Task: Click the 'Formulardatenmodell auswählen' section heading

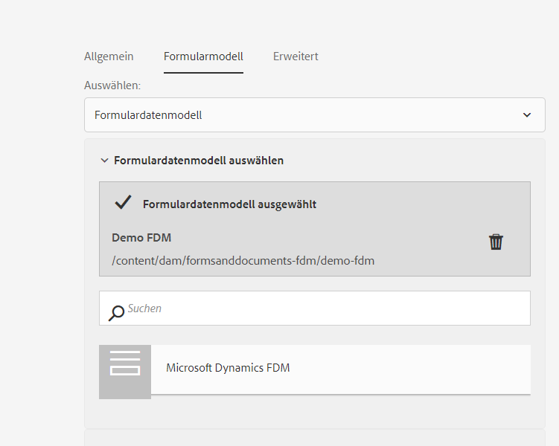Action: [x=198, y=161]
